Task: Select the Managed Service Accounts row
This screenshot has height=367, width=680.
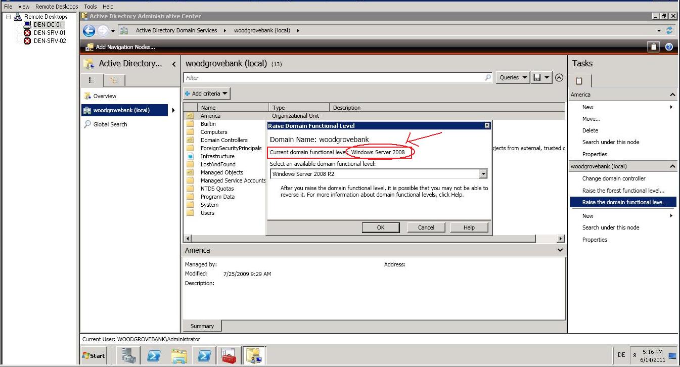Action: pos(374,180)
